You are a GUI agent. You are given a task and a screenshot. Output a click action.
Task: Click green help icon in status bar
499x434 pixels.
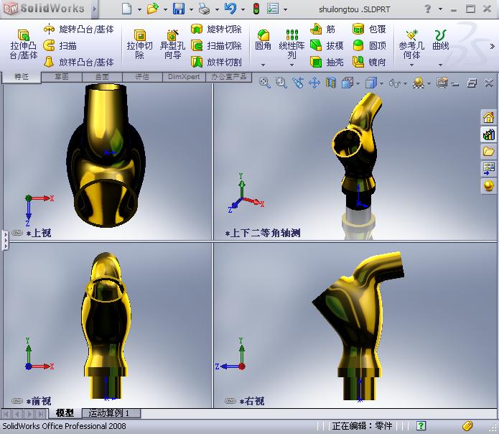point(421,425)
